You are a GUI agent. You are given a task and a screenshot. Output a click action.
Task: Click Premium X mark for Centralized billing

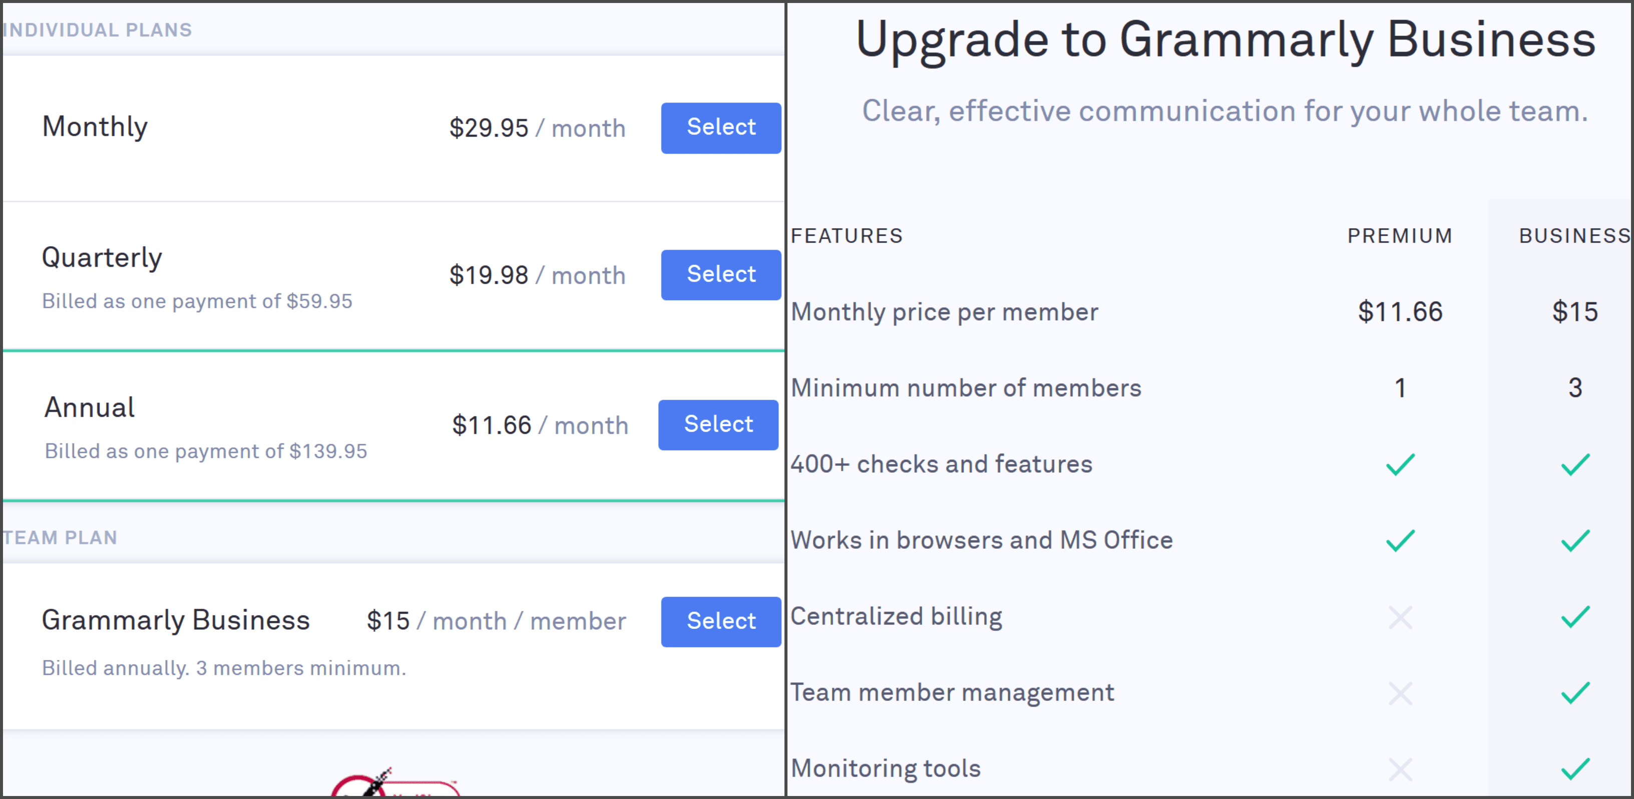(x=1400, y=617)
